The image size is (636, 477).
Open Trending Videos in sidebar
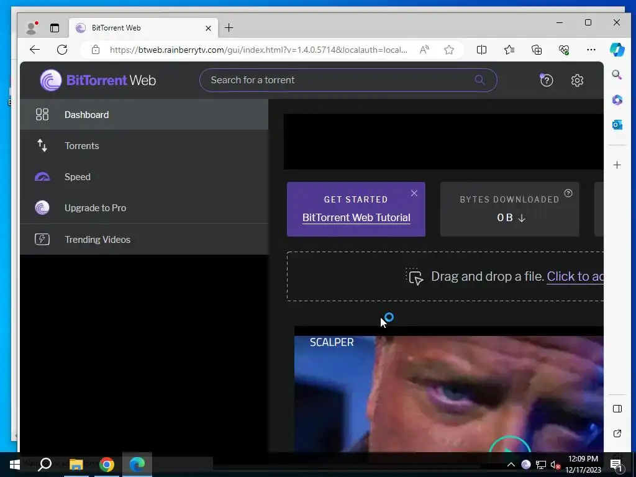[x=144, y=239]
